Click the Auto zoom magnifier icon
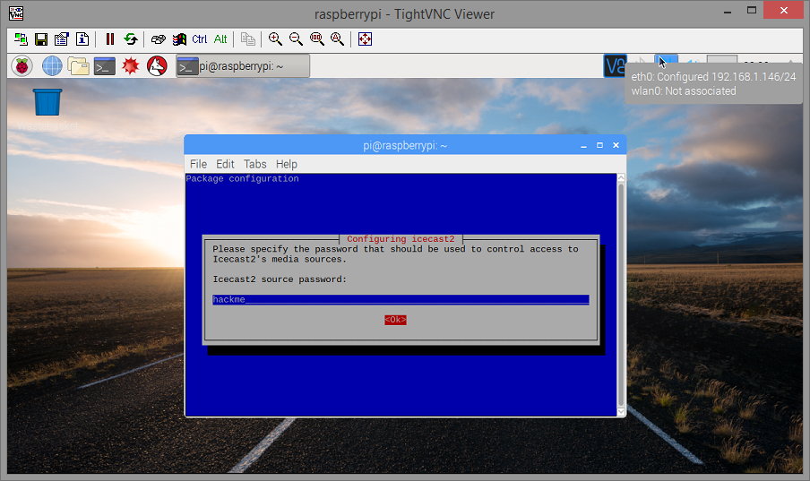810x481 pixels. (337, 39)
